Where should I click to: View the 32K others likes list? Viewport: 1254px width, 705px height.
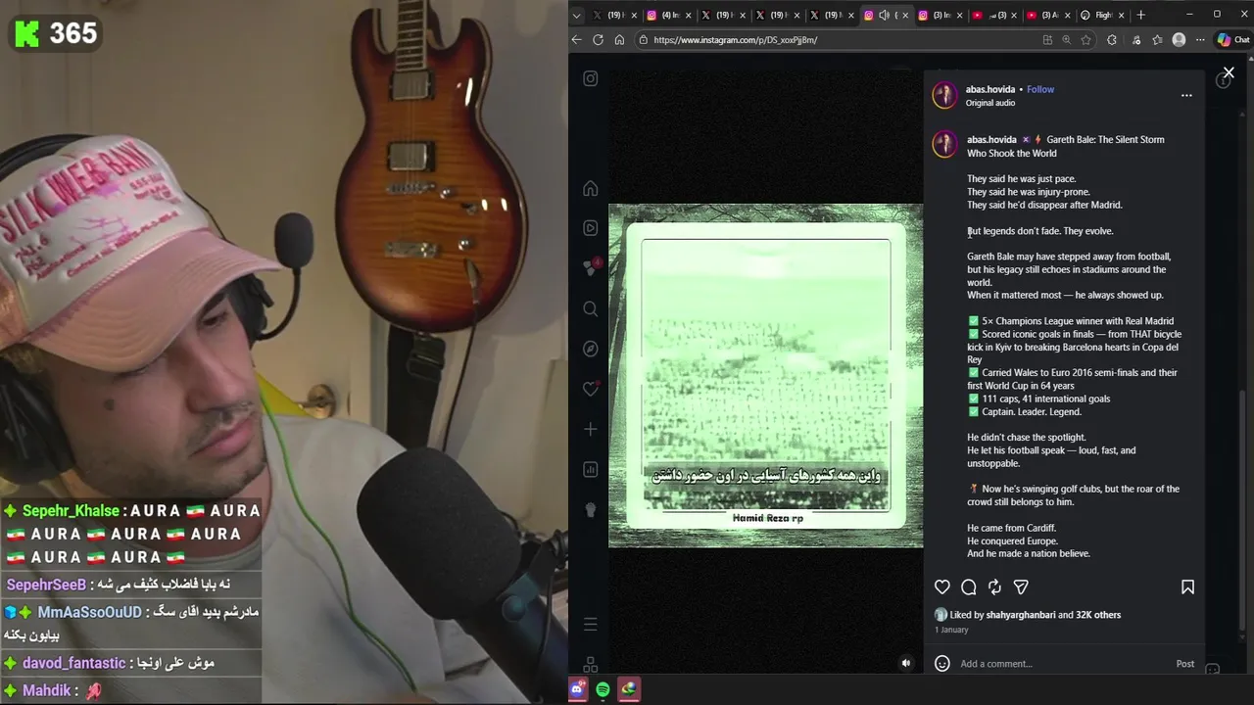1098,615
